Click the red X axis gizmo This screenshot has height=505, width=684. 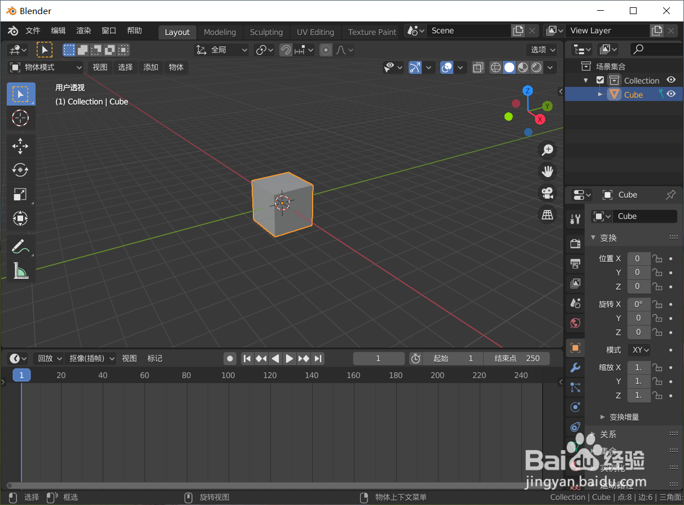point(540,119)
